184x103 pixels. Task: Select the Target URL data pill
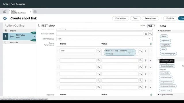166,45
